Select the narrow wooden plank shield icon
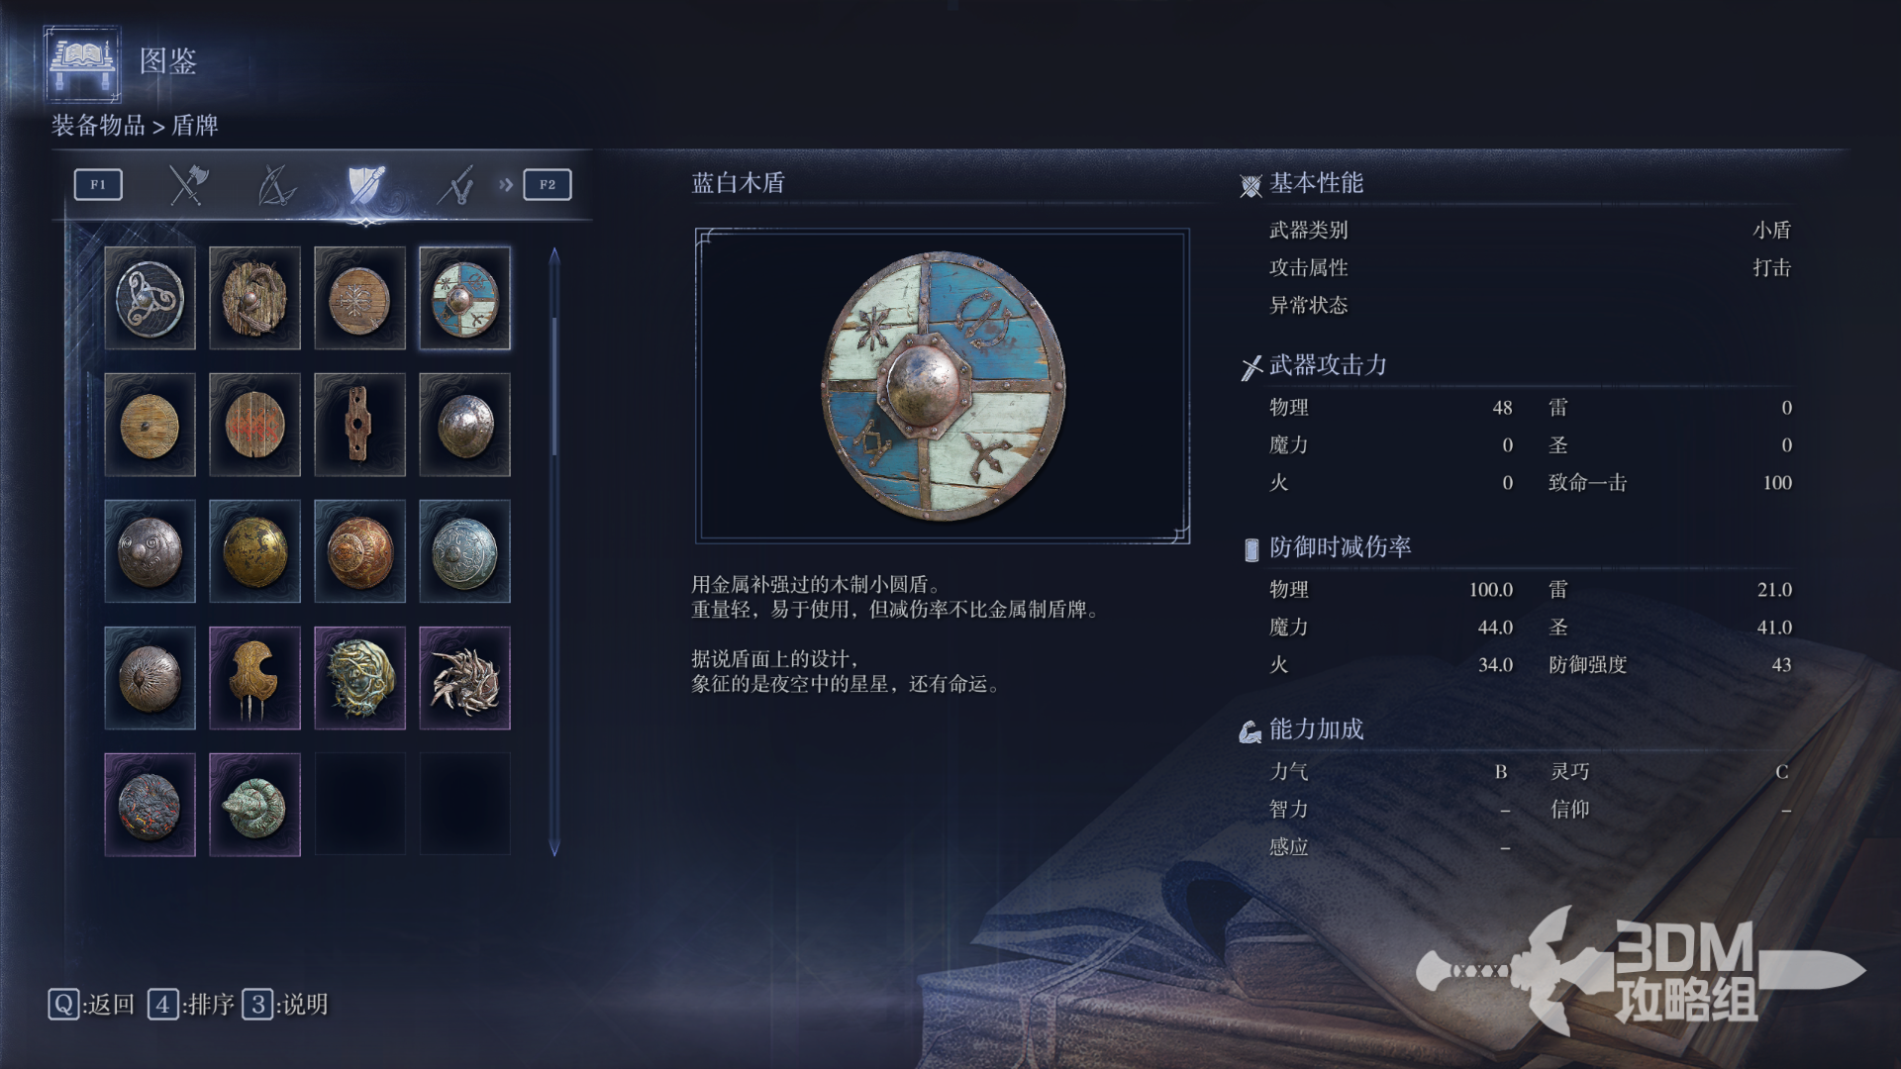Image resolution: width=1901 pixels, height=1069 pixels. point(359,425)
